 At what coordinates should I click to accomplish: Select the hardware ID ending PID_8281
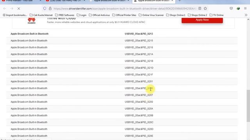coord(139,81)
